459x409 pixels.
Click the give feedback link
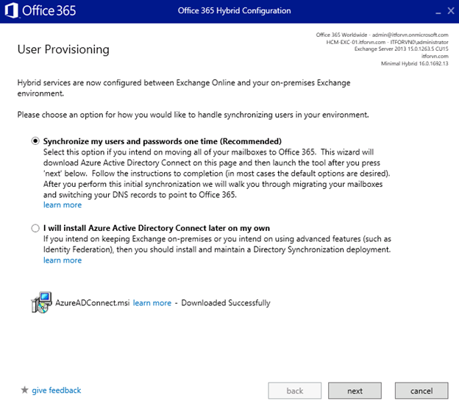click(x=57, y=390)
